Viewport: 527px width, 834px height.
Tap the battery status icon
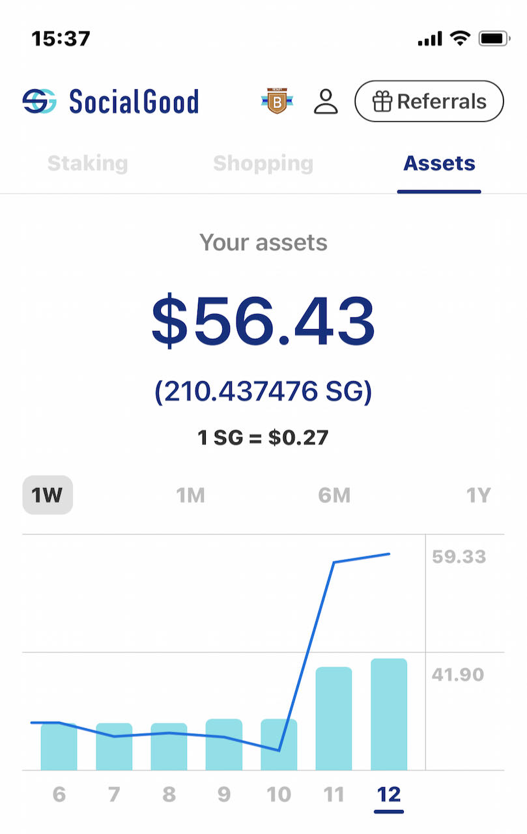[x=494, y=39]
